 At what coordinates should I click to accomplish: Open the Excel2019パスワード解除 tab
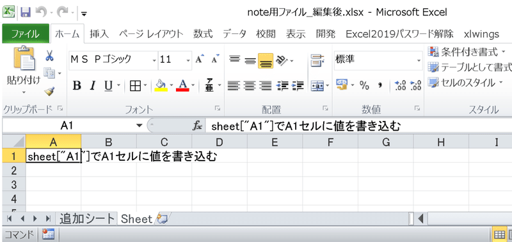click(399, 34)
